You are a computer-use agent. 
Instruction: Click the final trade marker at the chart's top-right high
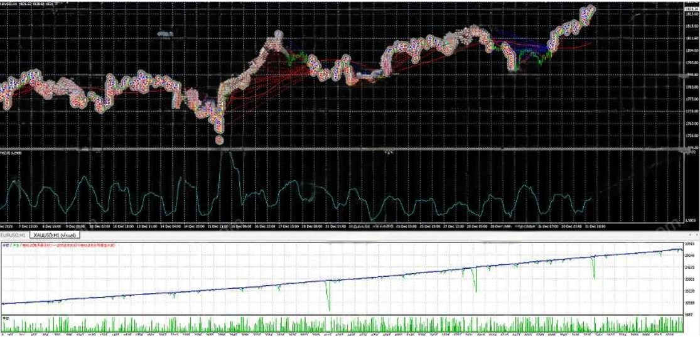pyautogui.click(x=591, y=8)
